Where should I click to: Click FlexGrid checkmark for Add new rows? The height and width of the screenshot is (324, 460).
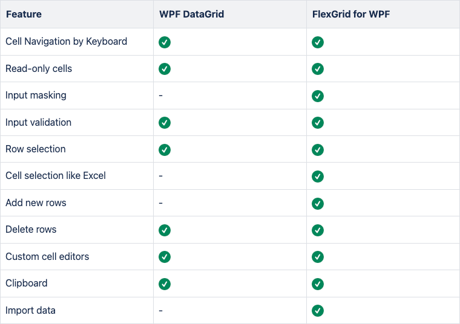(318, 204)
